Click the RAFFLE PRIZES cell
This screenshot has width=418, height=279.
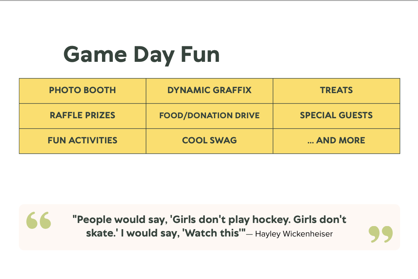click(82, 116)
